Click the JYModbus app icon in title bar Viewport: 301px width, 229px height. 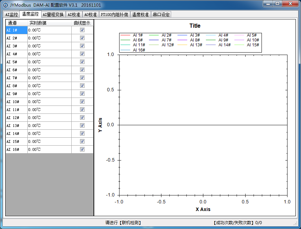coord(5,5)
